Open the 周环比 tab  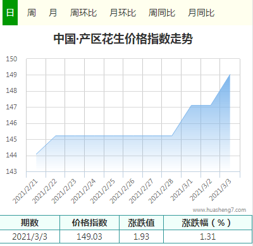(83, 13)
